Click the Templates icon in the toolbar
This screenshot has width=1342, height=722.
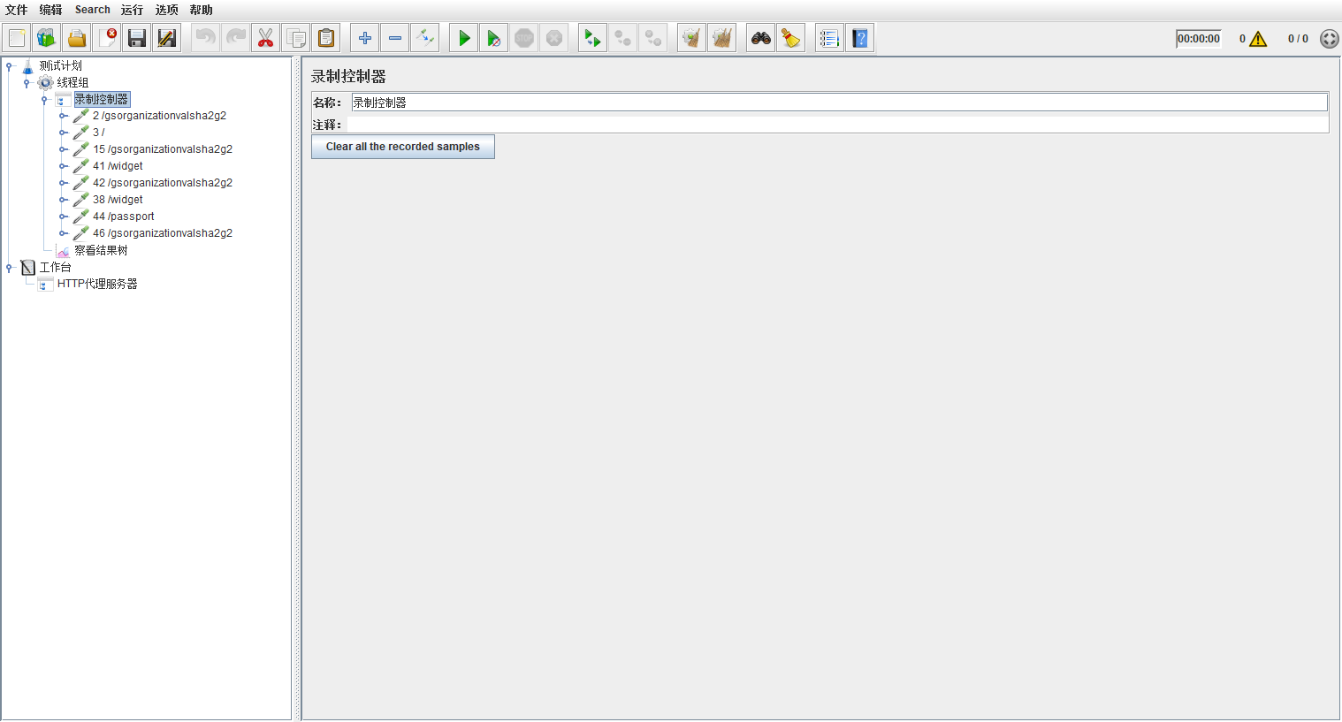(x=46, y=37)
